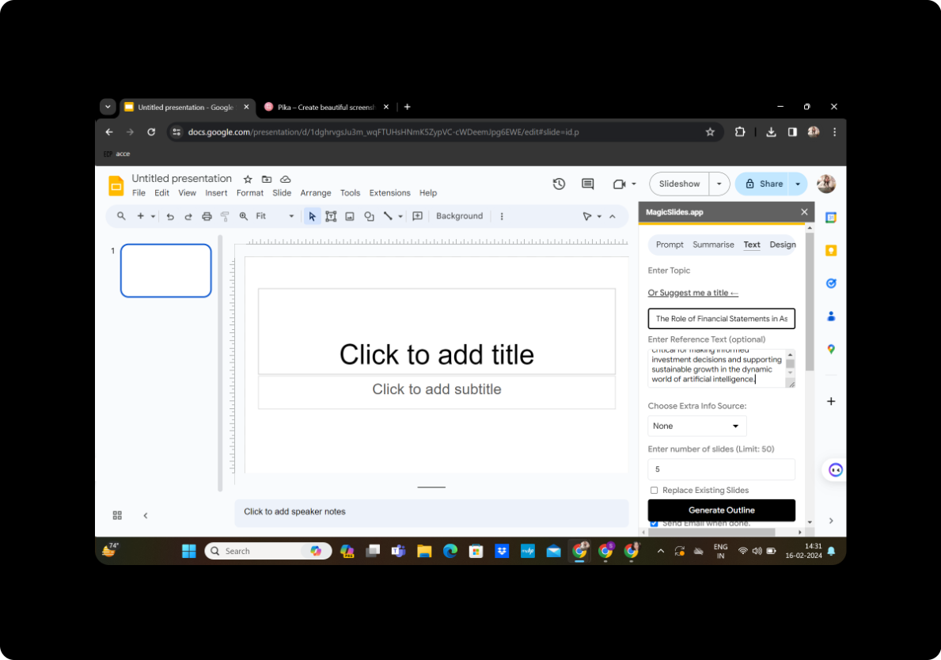
Task: Open Google Maps in side panel
Action: click(831, 349)
